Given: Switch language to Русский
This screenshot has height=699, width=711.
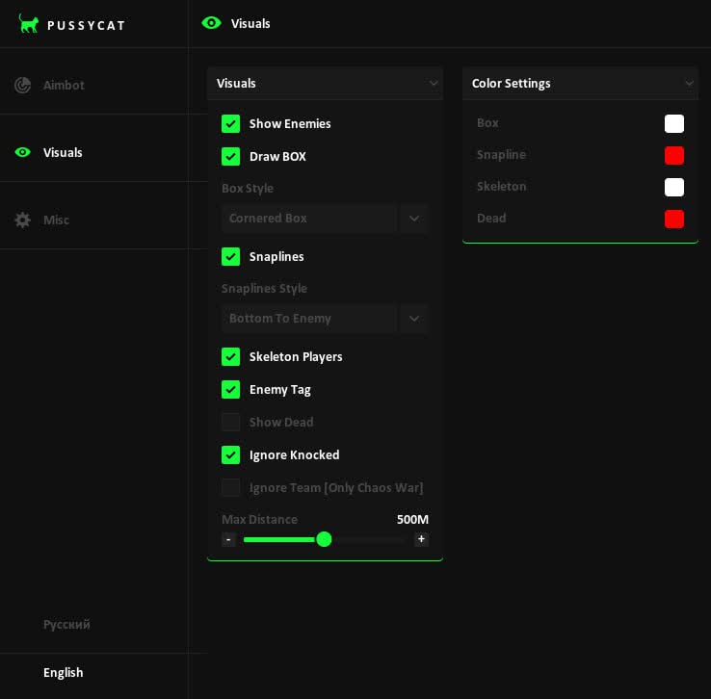Looking at the screenshot, I should point(66,624).
